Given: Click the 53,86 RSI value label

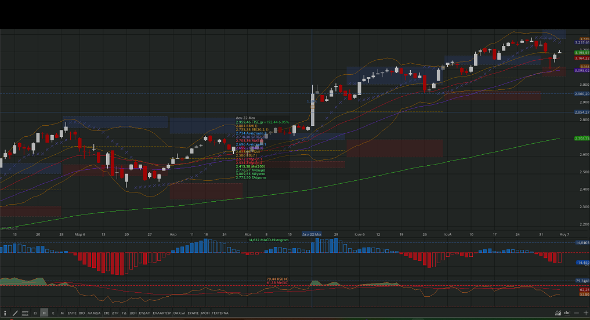Looking at the screenshot, I should (584, 294).
